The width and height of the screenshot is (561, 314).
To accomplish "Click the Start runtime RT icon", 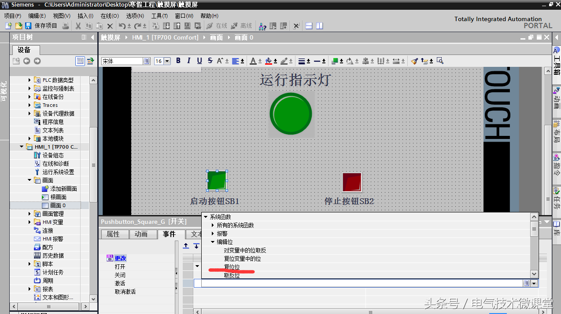I will 198,26.
